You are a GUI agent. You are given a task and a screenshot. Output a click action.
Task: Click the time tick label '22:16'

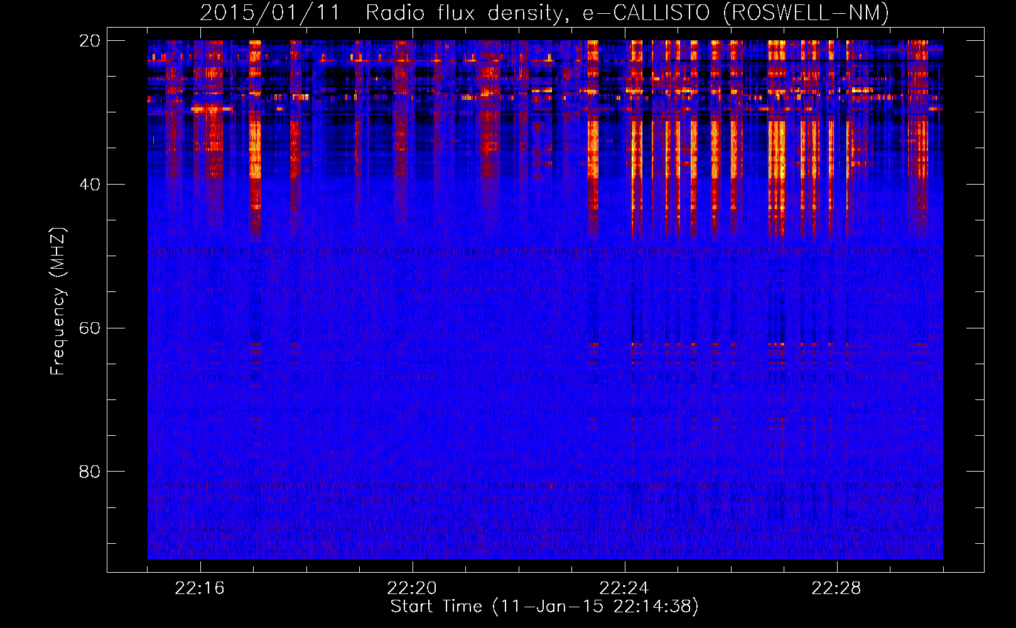200,588
